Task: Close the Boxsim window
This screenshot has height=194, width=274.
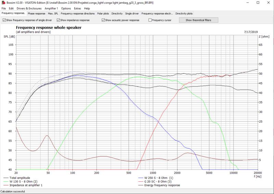Action: (x=269, y=3)
